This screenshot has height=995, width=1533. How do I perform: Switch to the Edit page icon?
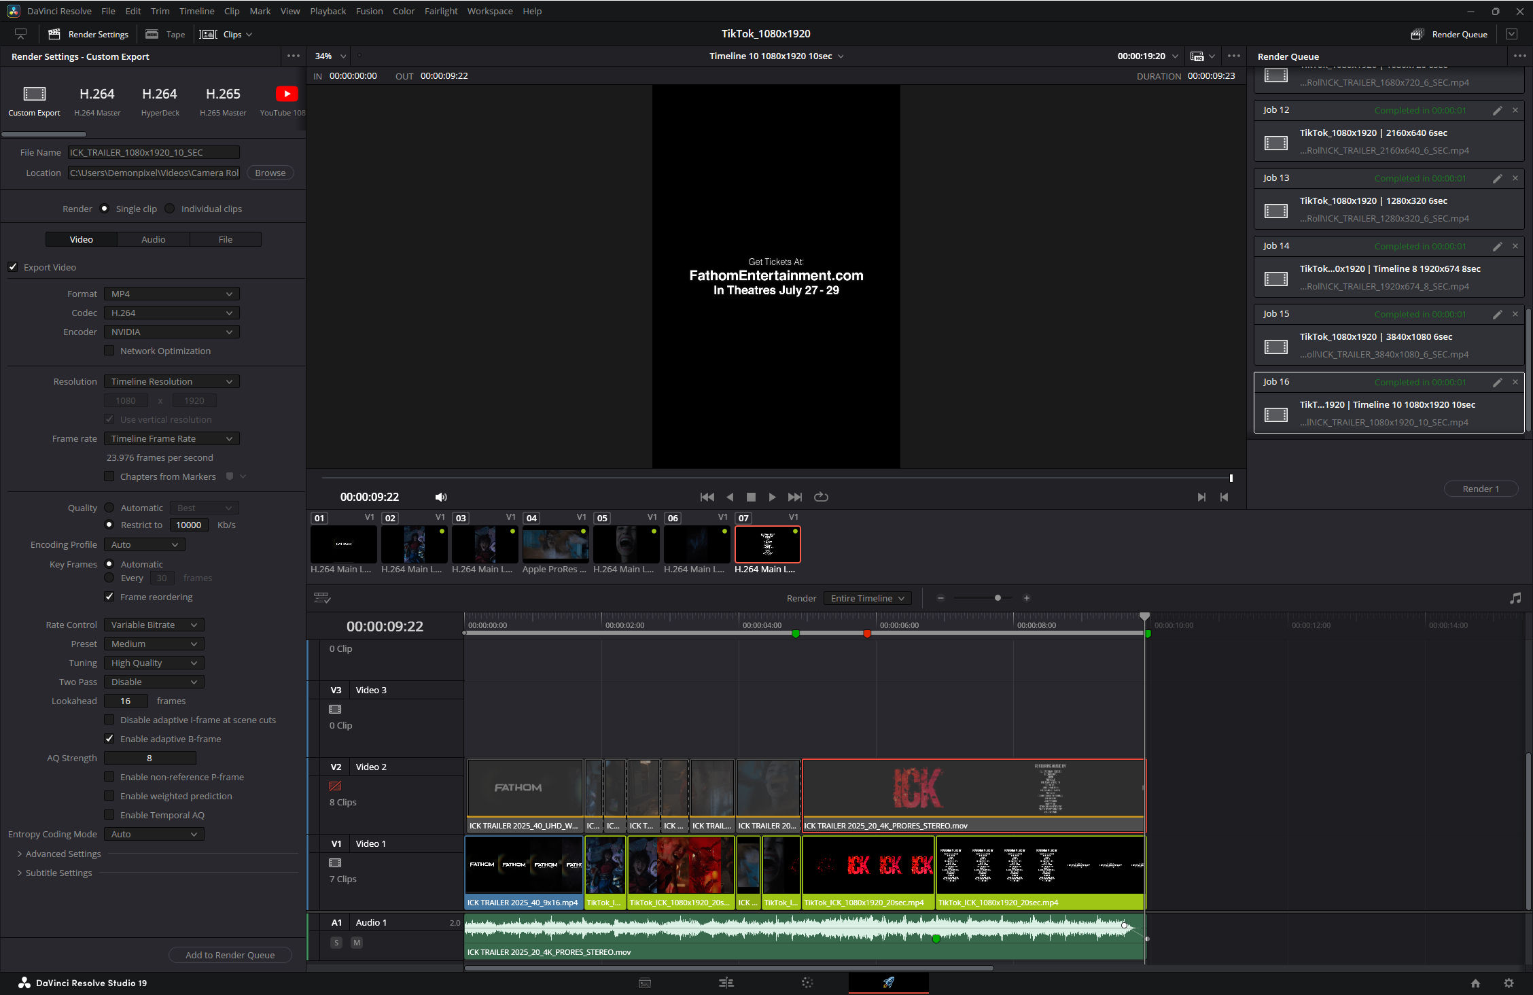coord(726,983)
